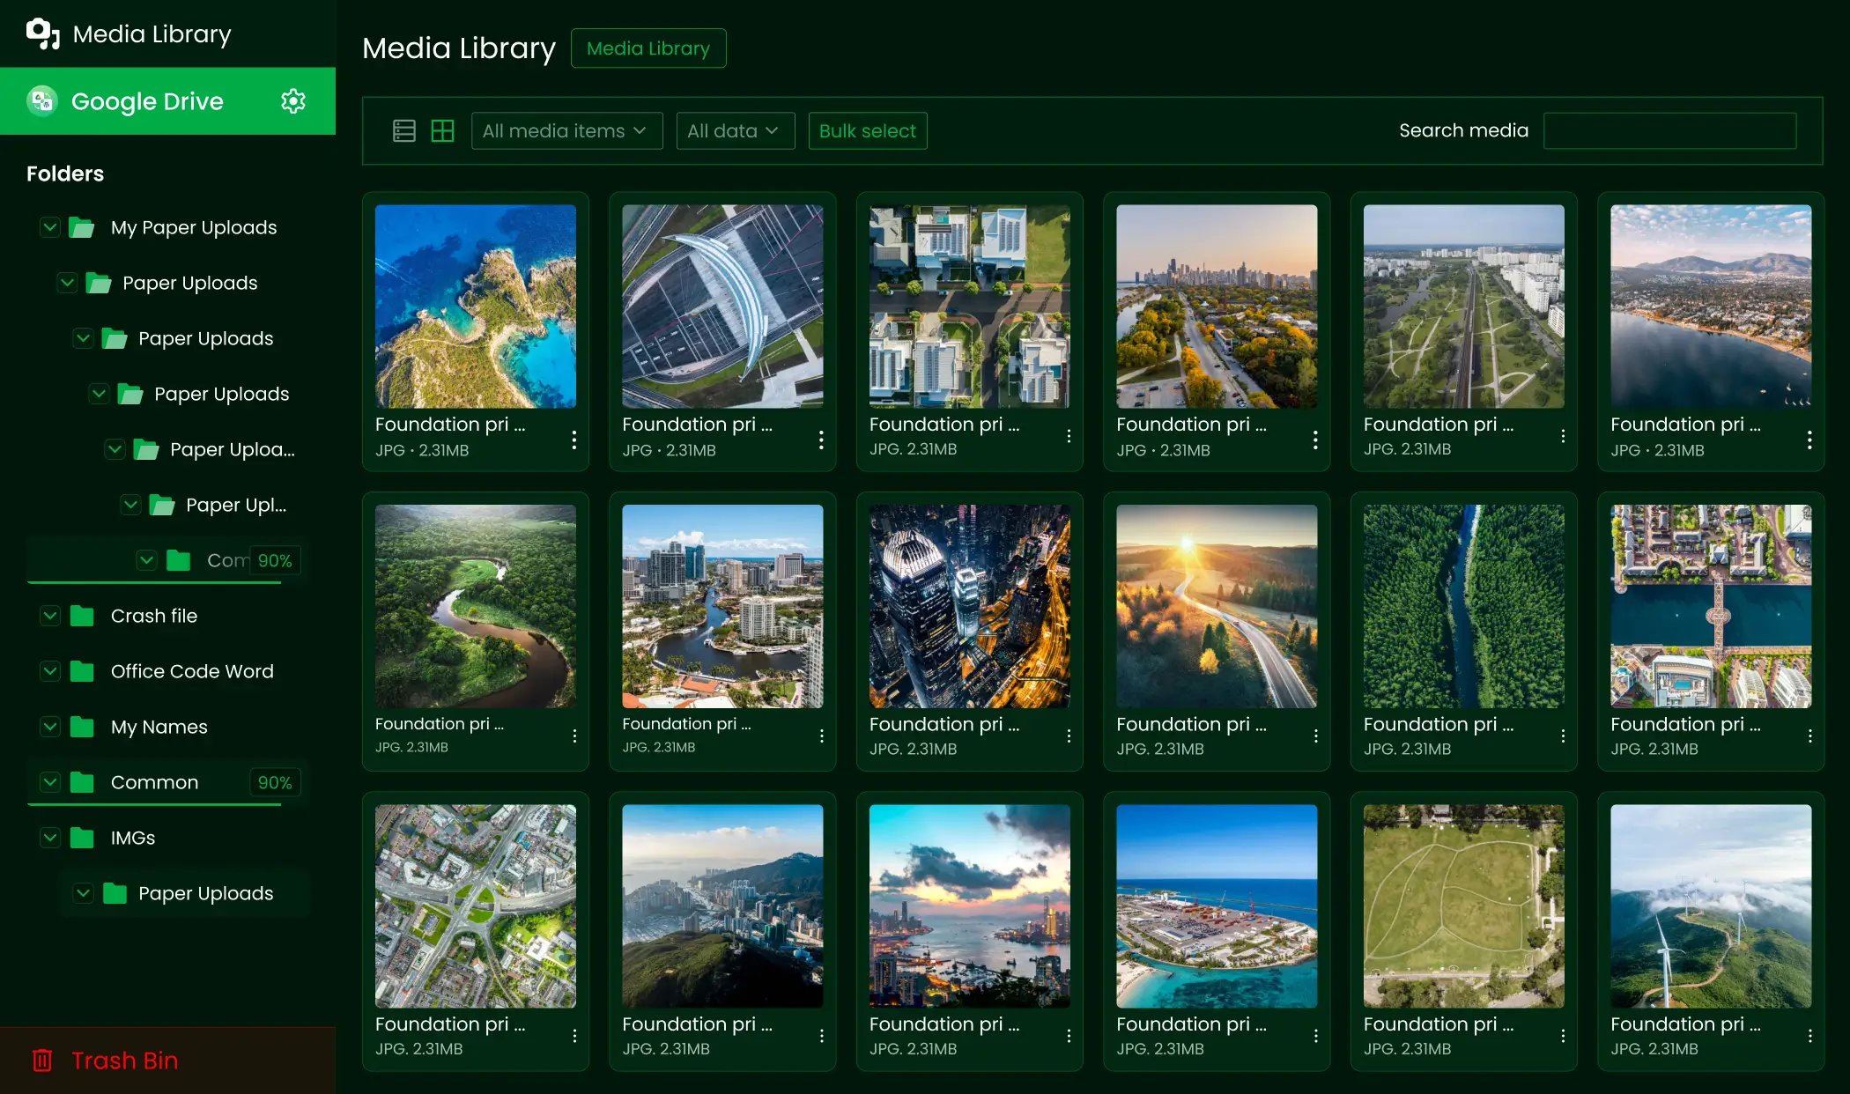Collapse the My Paper Uploads folder

pyautogui.click(x=49, y=227)
